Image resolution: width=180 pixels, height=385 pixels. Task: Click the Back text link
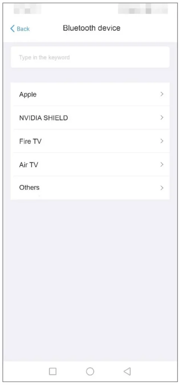(x=23, y=29)
